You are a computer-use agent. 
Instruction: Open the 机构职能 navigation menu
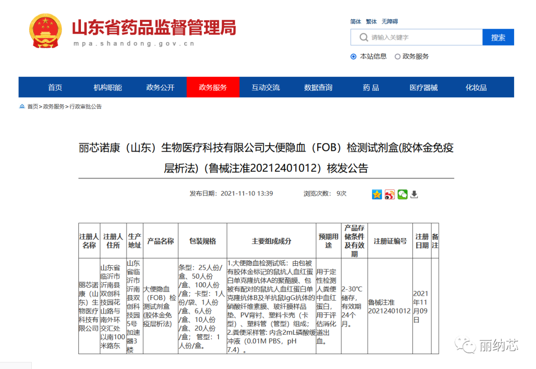[x=108, y=87]
